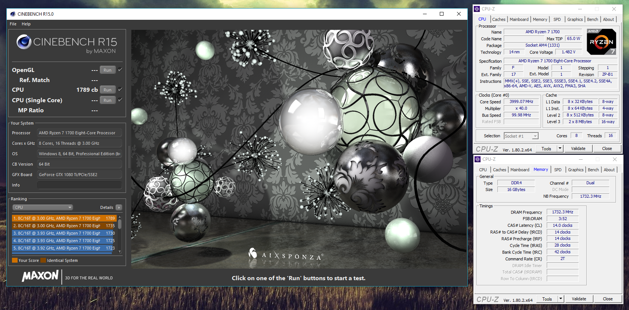
Task: Open the Help menu in Cinebench
Action: tap(26, 24)
